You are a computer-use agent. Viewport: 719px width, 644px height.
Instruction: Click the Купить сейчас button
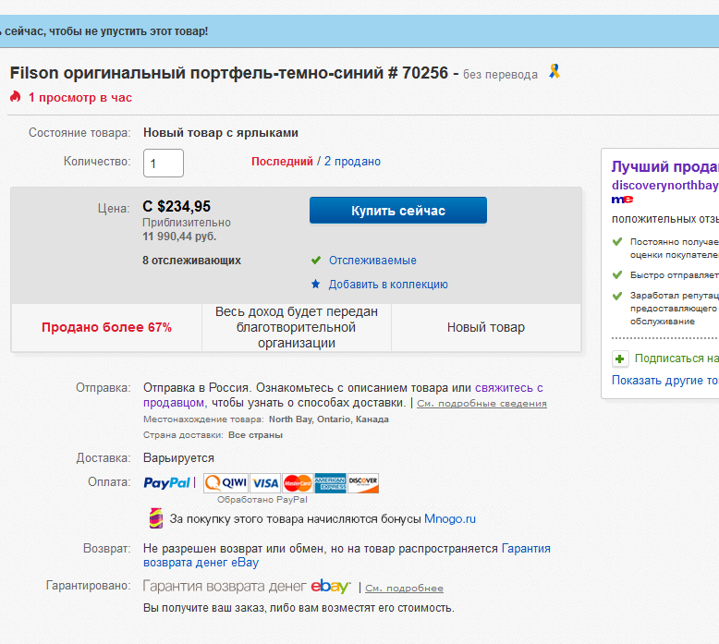(x=398, y=211)
